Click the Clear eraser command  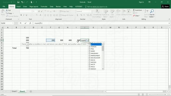point(136,16)
